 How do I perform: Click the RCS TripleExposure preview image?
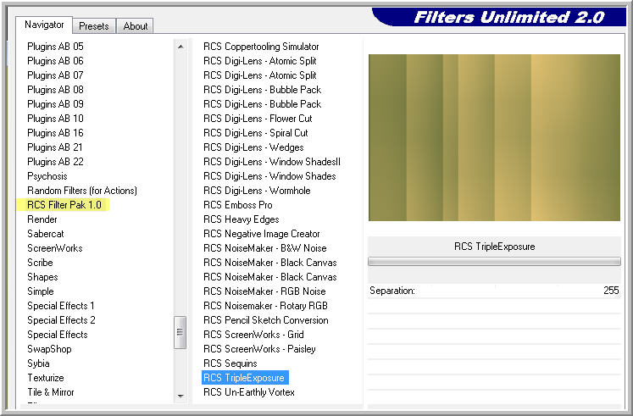pos(494,137)
